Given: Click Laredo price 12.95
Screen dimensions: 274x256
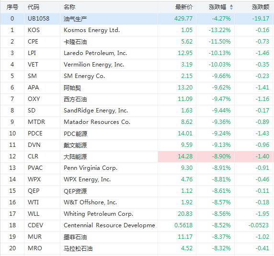Looking at the screenshot, I should [x=185, y=53].
